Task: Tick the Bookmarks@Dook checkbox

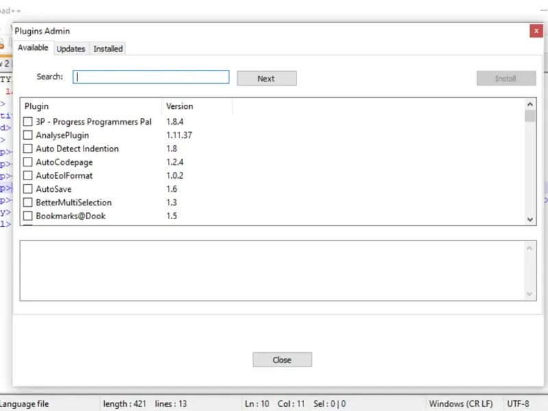Action: pyautogui.click(x=27, y=216)
